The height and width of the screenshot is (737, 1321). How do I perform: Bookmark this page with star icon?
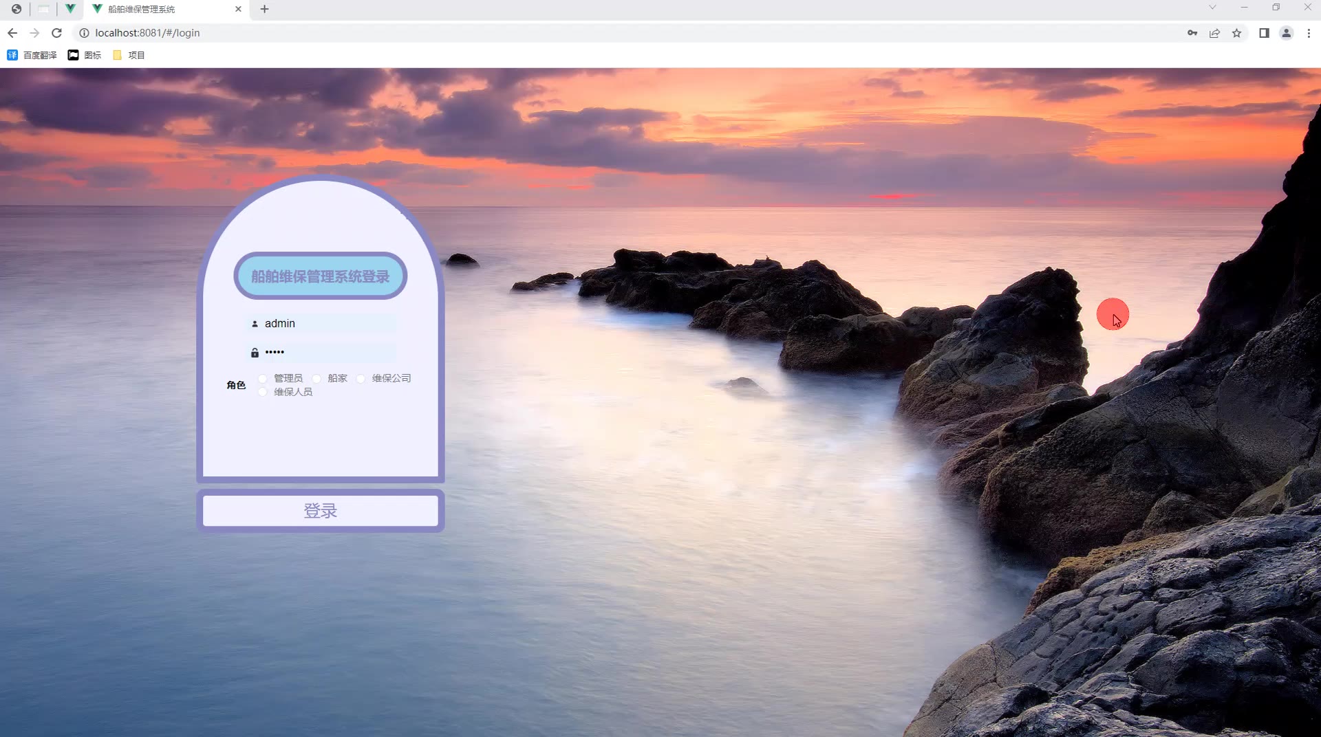click(x=1236, y=33)
